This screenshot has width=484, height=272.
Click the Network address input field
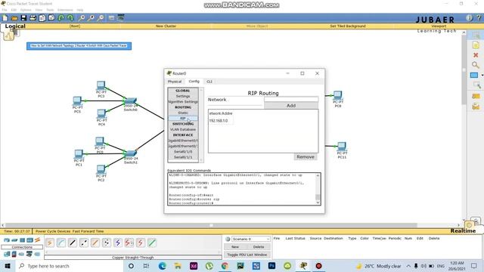[x=291, y=99]
